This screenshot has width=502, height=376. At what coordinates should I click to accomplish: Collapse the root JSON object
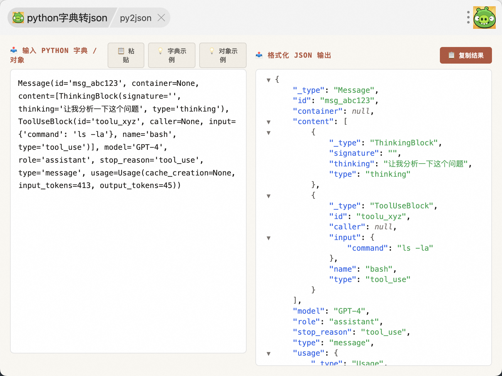pyautogui.click(x=269, y=80)
